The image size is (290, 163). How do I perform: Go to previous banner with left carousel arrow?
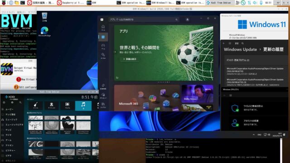[115, 52]
